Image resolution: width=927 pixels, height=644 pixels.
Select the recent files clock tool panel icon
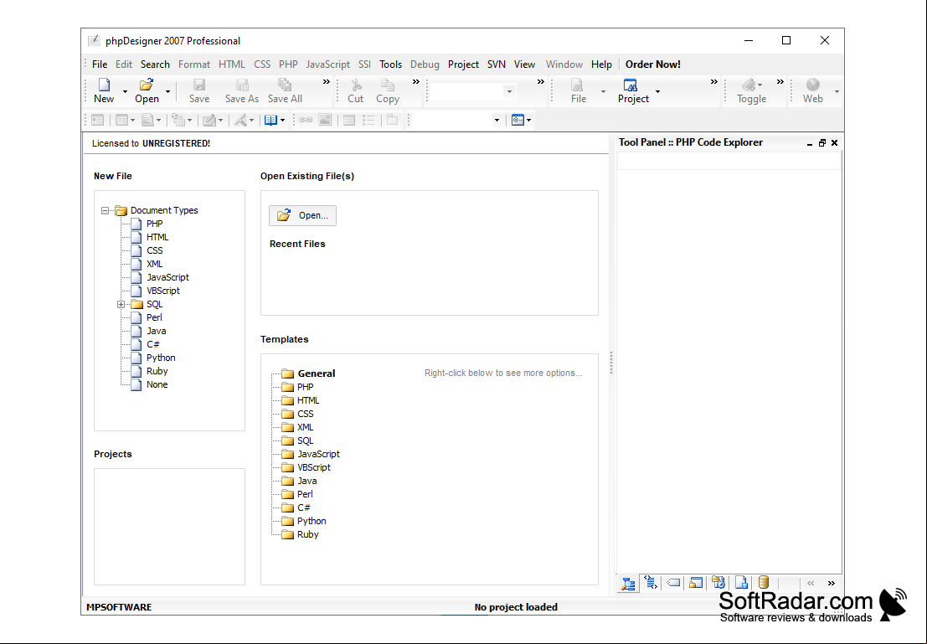pos(718,583)
